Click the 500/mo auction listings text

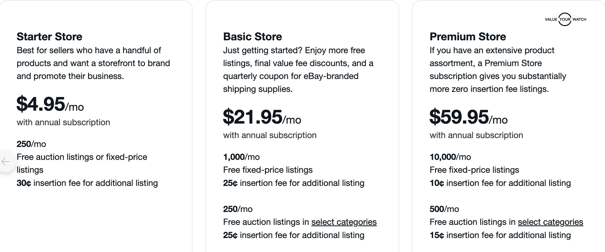444,209
